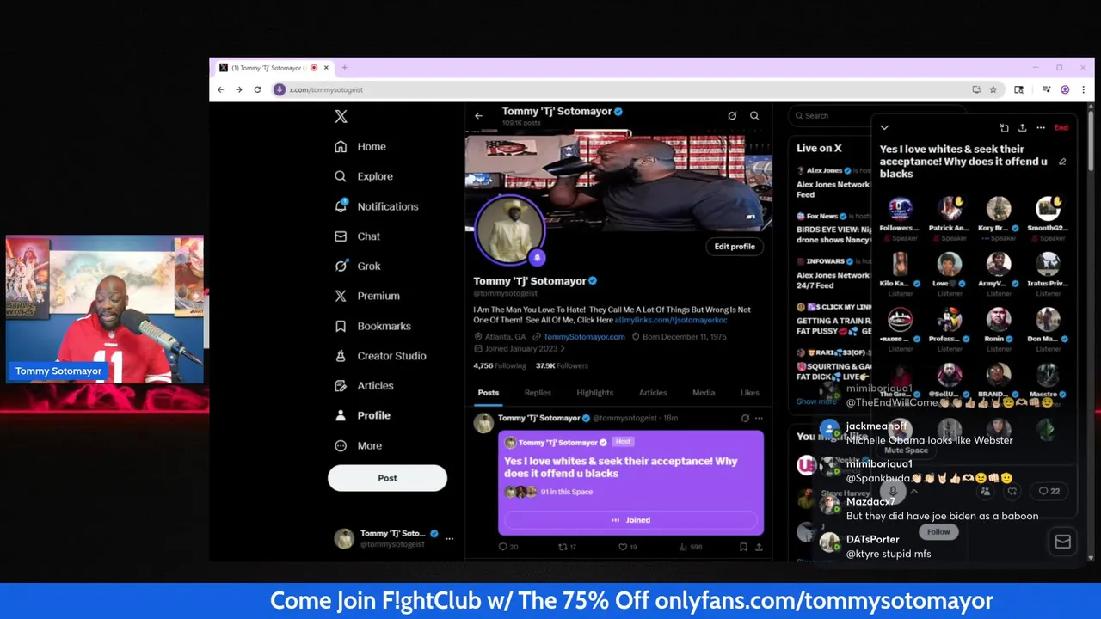Open the Space three-dot options menu
Image resolution: width=1101 pixels, height=619 pixels.
pos(1041,128)
